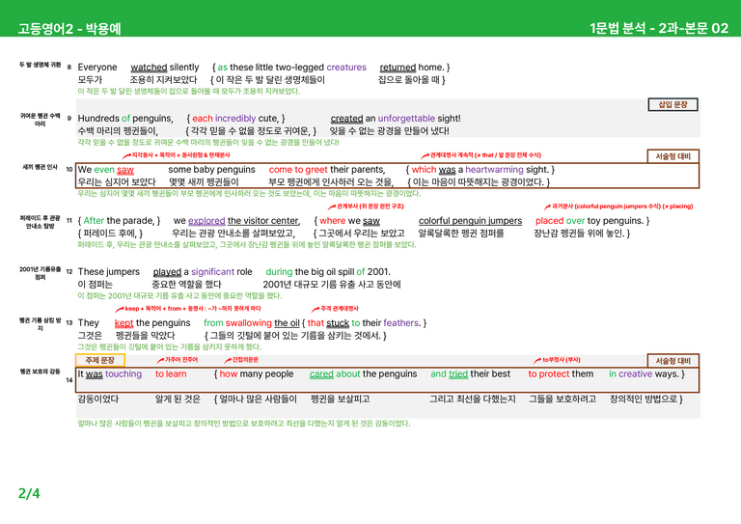The width and height of the screenshot is (741, 524).
Task: Click the underlined word 'stuck' in sentence 13
Action: coord(338,322)
